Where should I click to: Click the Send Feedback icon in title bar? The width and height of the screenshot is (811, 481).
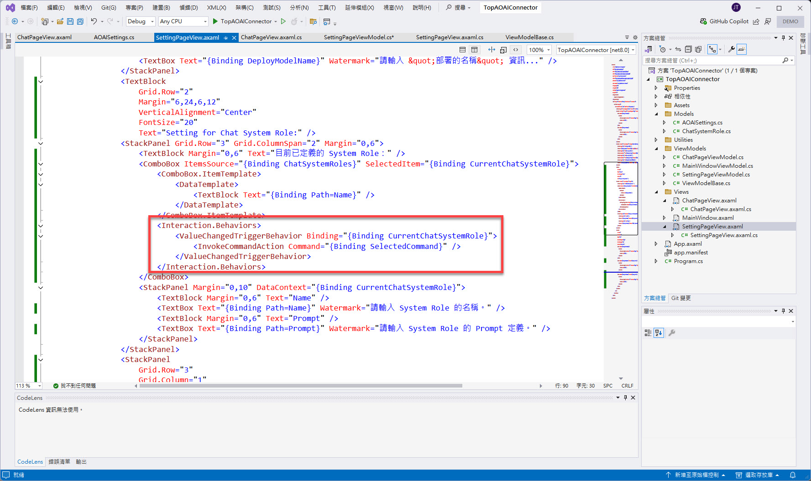(x=768, y=21)
